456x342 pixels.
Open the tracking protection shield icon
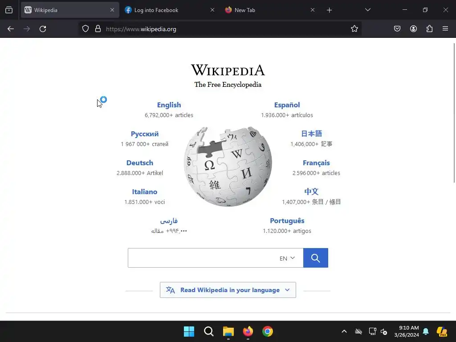(x=85, y=29)
